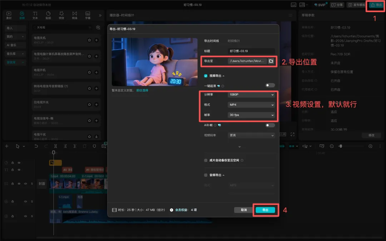Open the 帧率 30 fps dropdown

tap(251, 115)
